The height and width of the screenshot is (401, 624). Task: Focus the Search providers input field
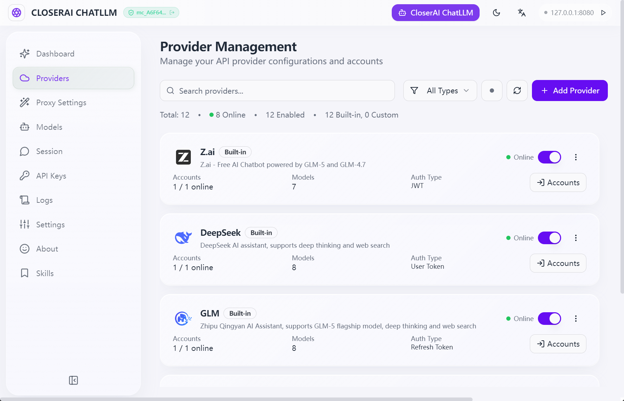click(x=277, y=91)
